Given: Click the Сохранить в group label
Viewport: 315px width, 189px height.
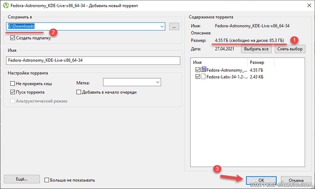Looking at the screenshot, I should click(x=20, y=17).
